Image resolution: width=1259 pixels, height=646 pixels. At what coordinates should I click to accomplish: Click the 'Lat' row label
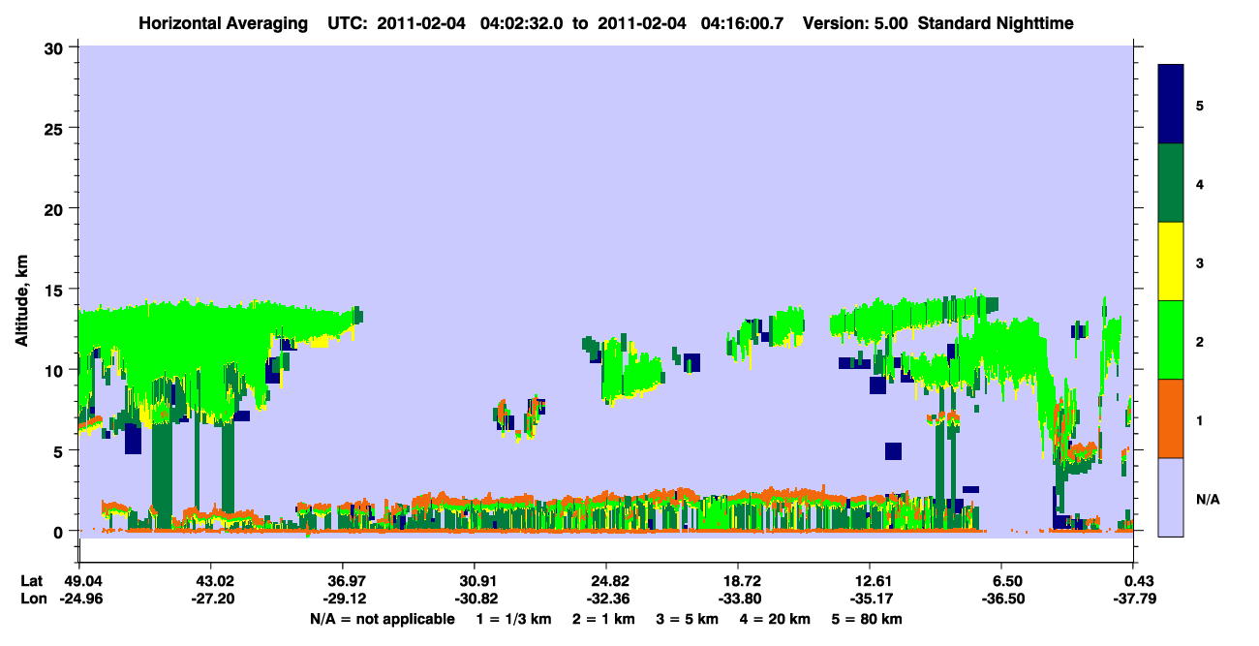[32, 581]
